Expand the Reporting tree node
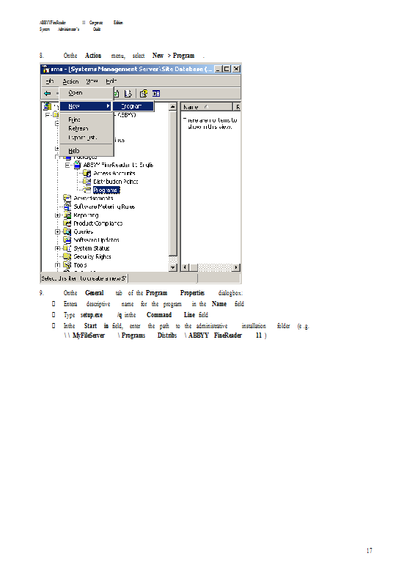Image resolution: width=415 pixels, height=586 pixels. point(58,215)
